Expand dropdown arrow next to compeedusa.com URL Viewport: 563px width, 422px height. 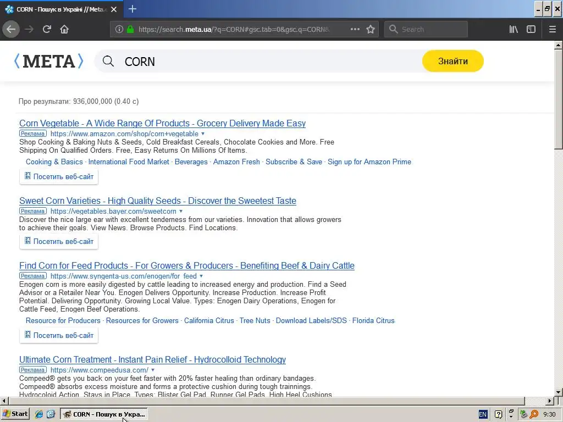[153, 370]
